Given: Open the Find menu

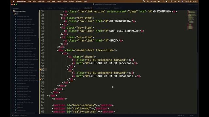Looking at the screenshot, I should (x=48, y=1).
